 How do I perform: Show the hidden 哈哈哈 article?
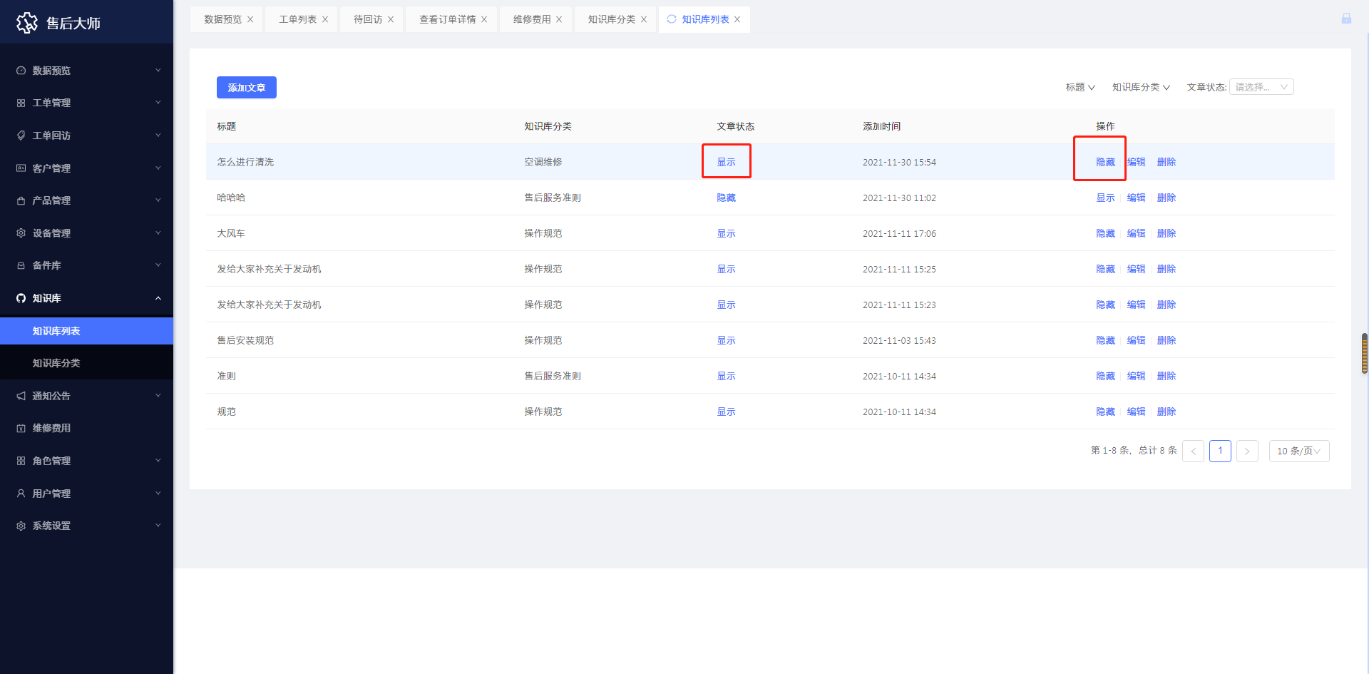tap(1105, 198)
